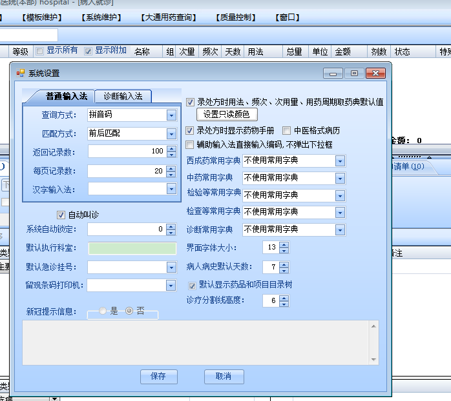Screen dimensions: 451x401
Task: Enable the 中医格式病历 checkbox
Action: [286, 131]
